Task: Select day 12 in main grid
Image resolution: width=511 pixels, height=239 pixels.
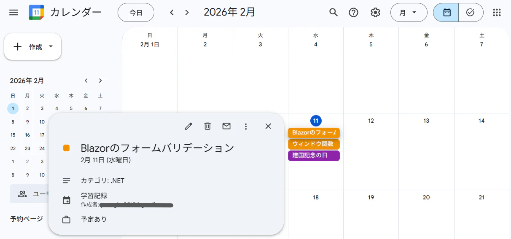Action: (371, 121)
